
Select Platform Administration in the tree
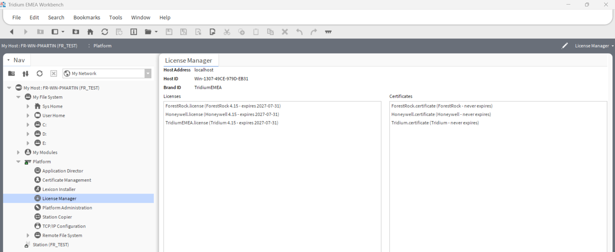click(67, 208)
